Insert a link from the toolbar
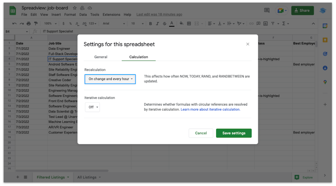The image size is (336, 186). [251, 24]
